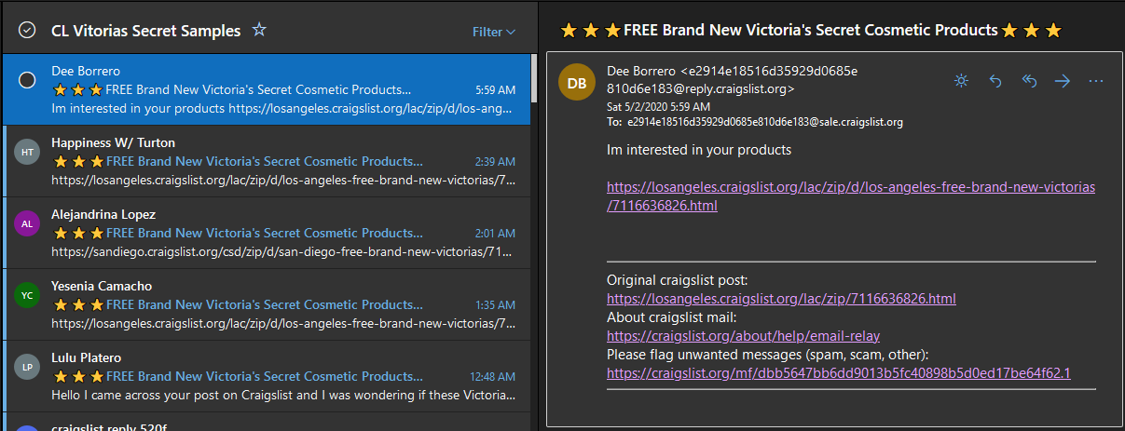Open more actions ellipsis menu
This screenshot has height=431, width=1125.
tap(1096, 81)
